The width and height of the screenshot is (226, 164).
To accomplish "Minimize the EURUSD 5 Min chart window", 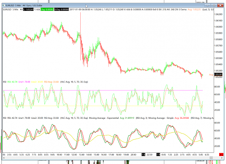I will pos(208,5).
